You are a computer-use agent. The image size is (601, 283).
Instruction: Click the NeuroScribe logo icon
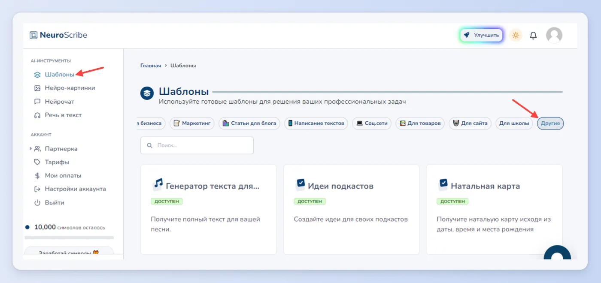(x=33, y=35)
